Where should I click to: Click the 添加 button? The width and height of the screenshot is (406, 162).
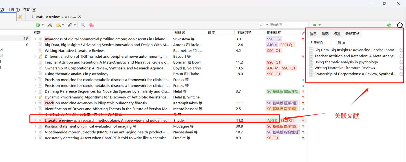click(x=341, y=43)
